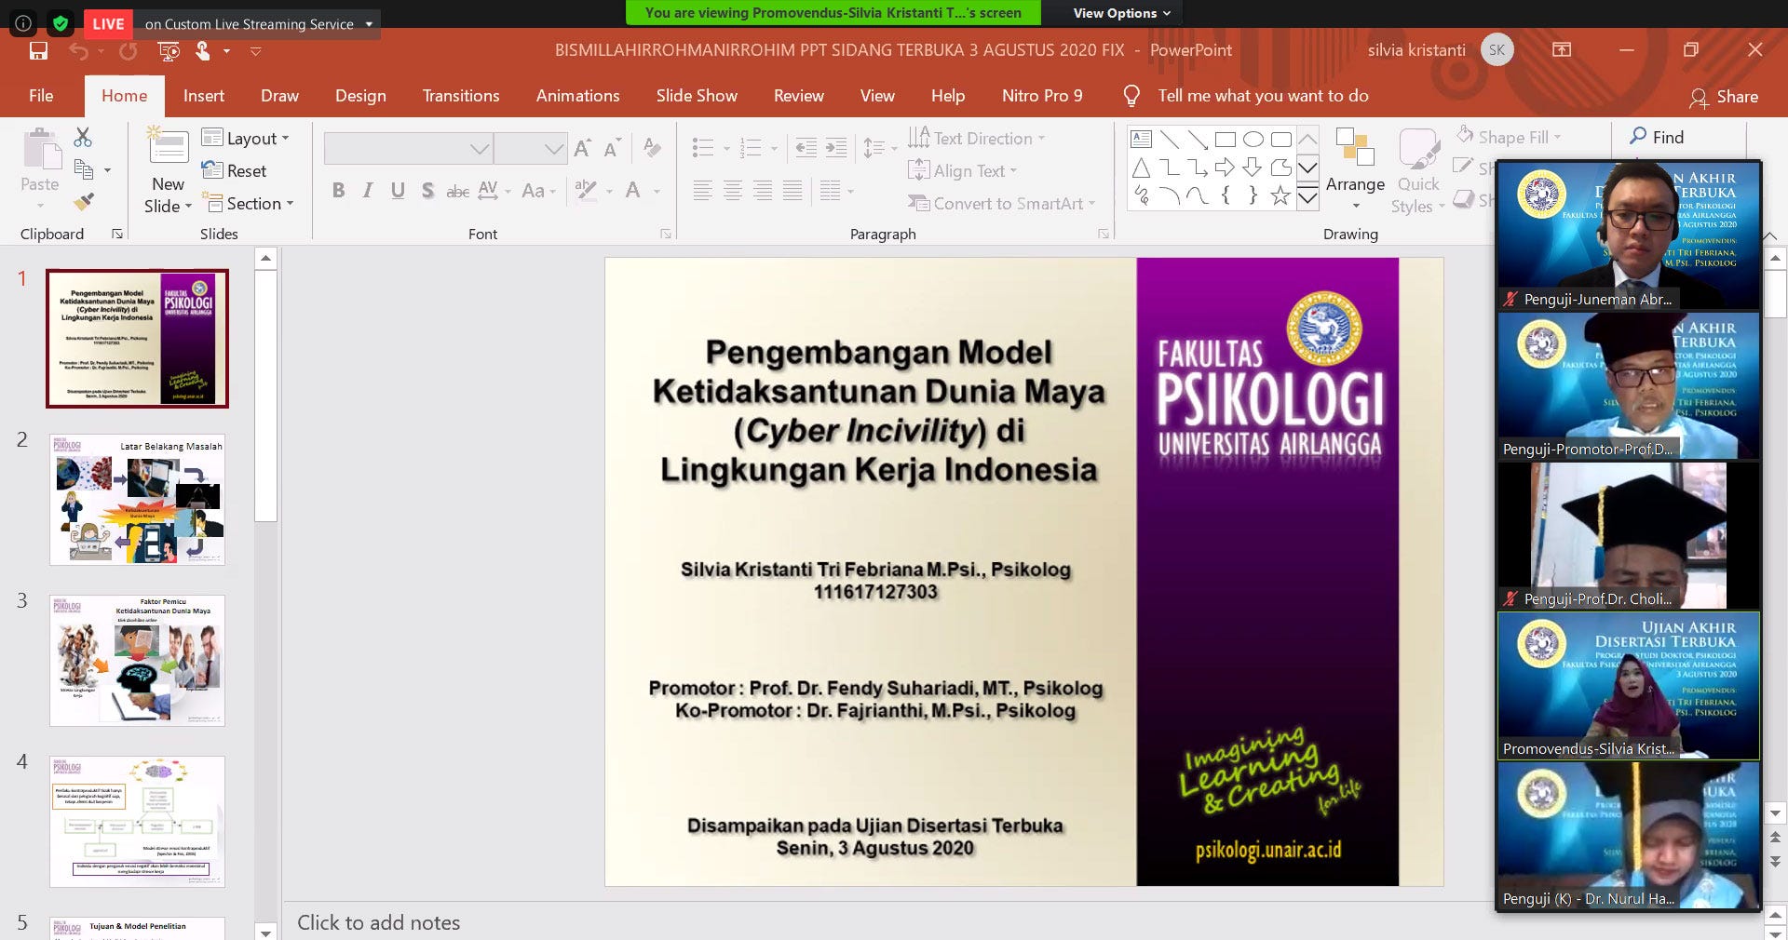The image size is (1788, 940).
Task: Open the Shape Fill dropdown
Action: (1508, 138)
